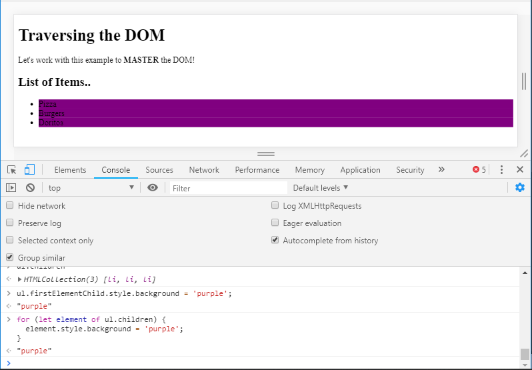This screenshot has height=370, width=532.
Task: Open console settings gear icon
Action: point(520,187)
